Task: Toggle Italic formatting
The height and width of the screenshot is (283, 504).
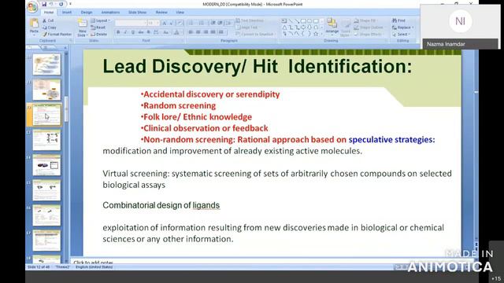Action: 125,32
